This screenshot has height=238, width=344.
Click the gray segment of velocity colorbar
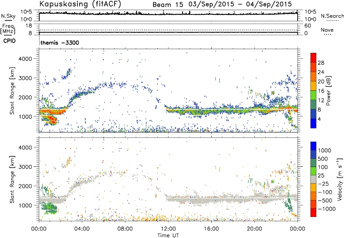coord(313,180)
